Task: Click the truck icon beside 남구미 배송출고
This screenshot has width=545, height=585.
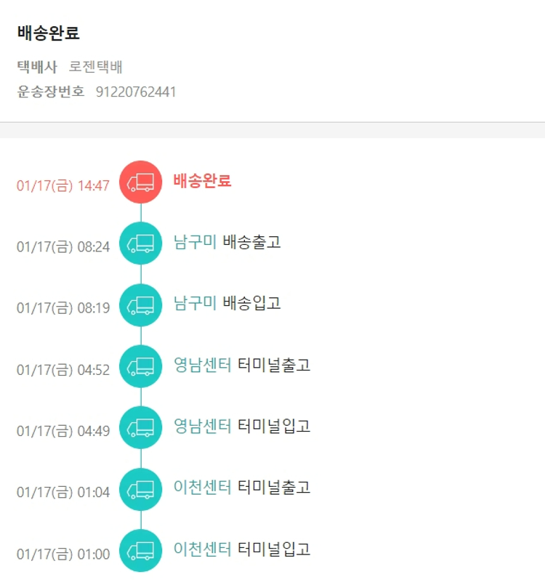Action: 141,243
